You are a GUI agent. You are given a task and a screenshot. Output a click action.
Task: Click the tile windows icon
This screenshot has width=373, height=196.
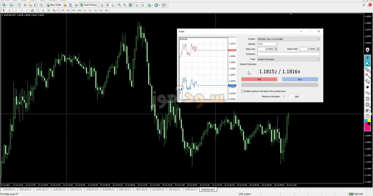click(x=130, y=5)
